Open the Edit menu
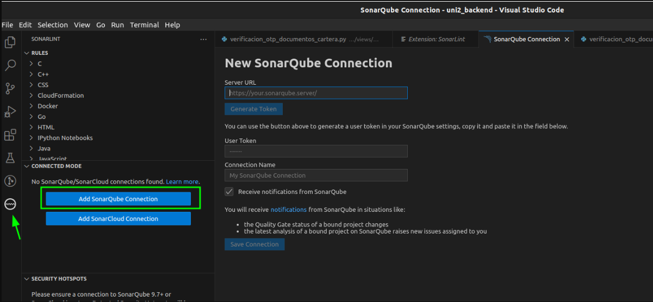The image size is (653, 302). click(25, 25)
